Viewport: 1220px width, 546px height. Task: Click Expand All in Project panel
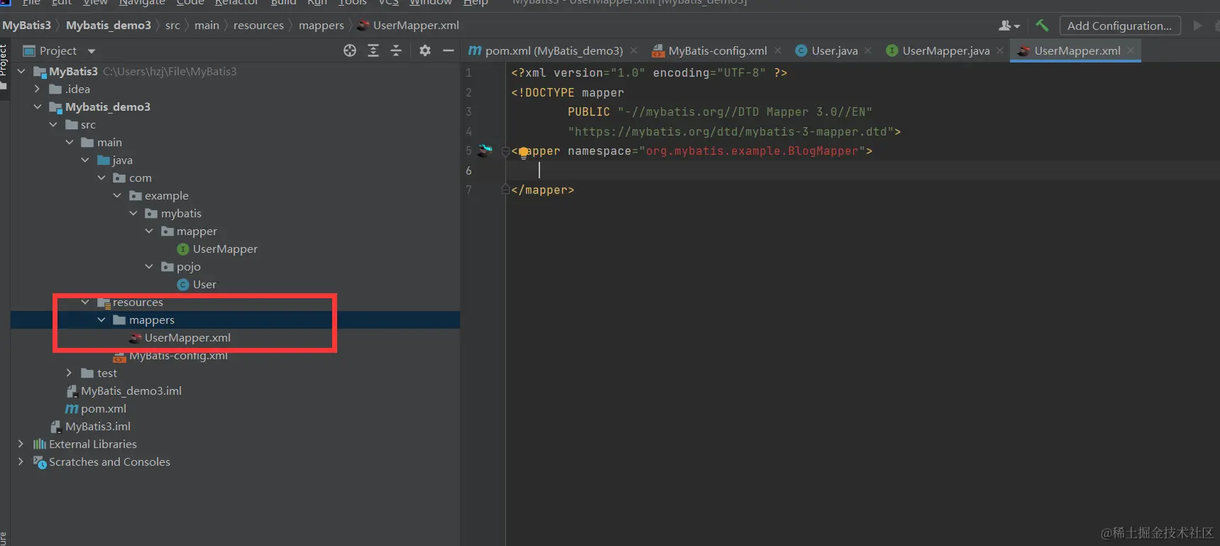pos(373,50)
